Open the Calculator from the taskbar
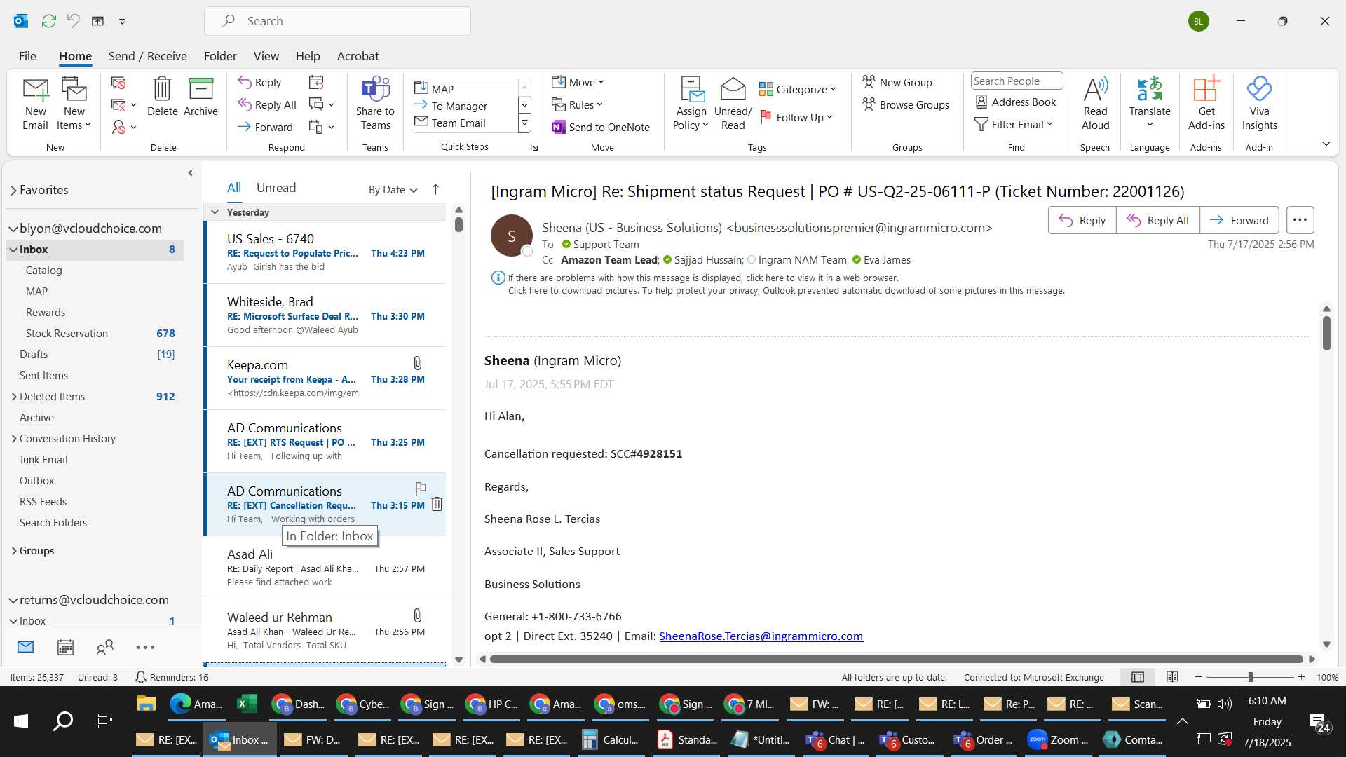 610,739
